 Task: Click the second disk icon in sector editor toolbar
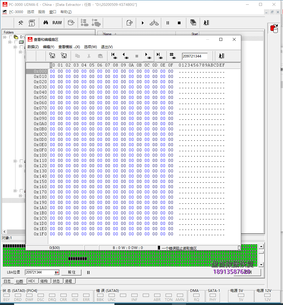point(64,56)
